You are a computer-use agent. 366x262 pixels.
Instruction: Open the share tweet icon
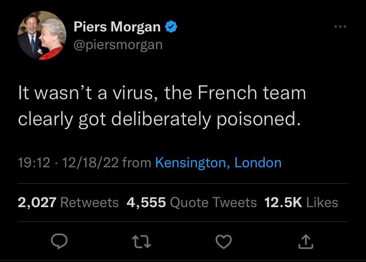pos(306,241)
